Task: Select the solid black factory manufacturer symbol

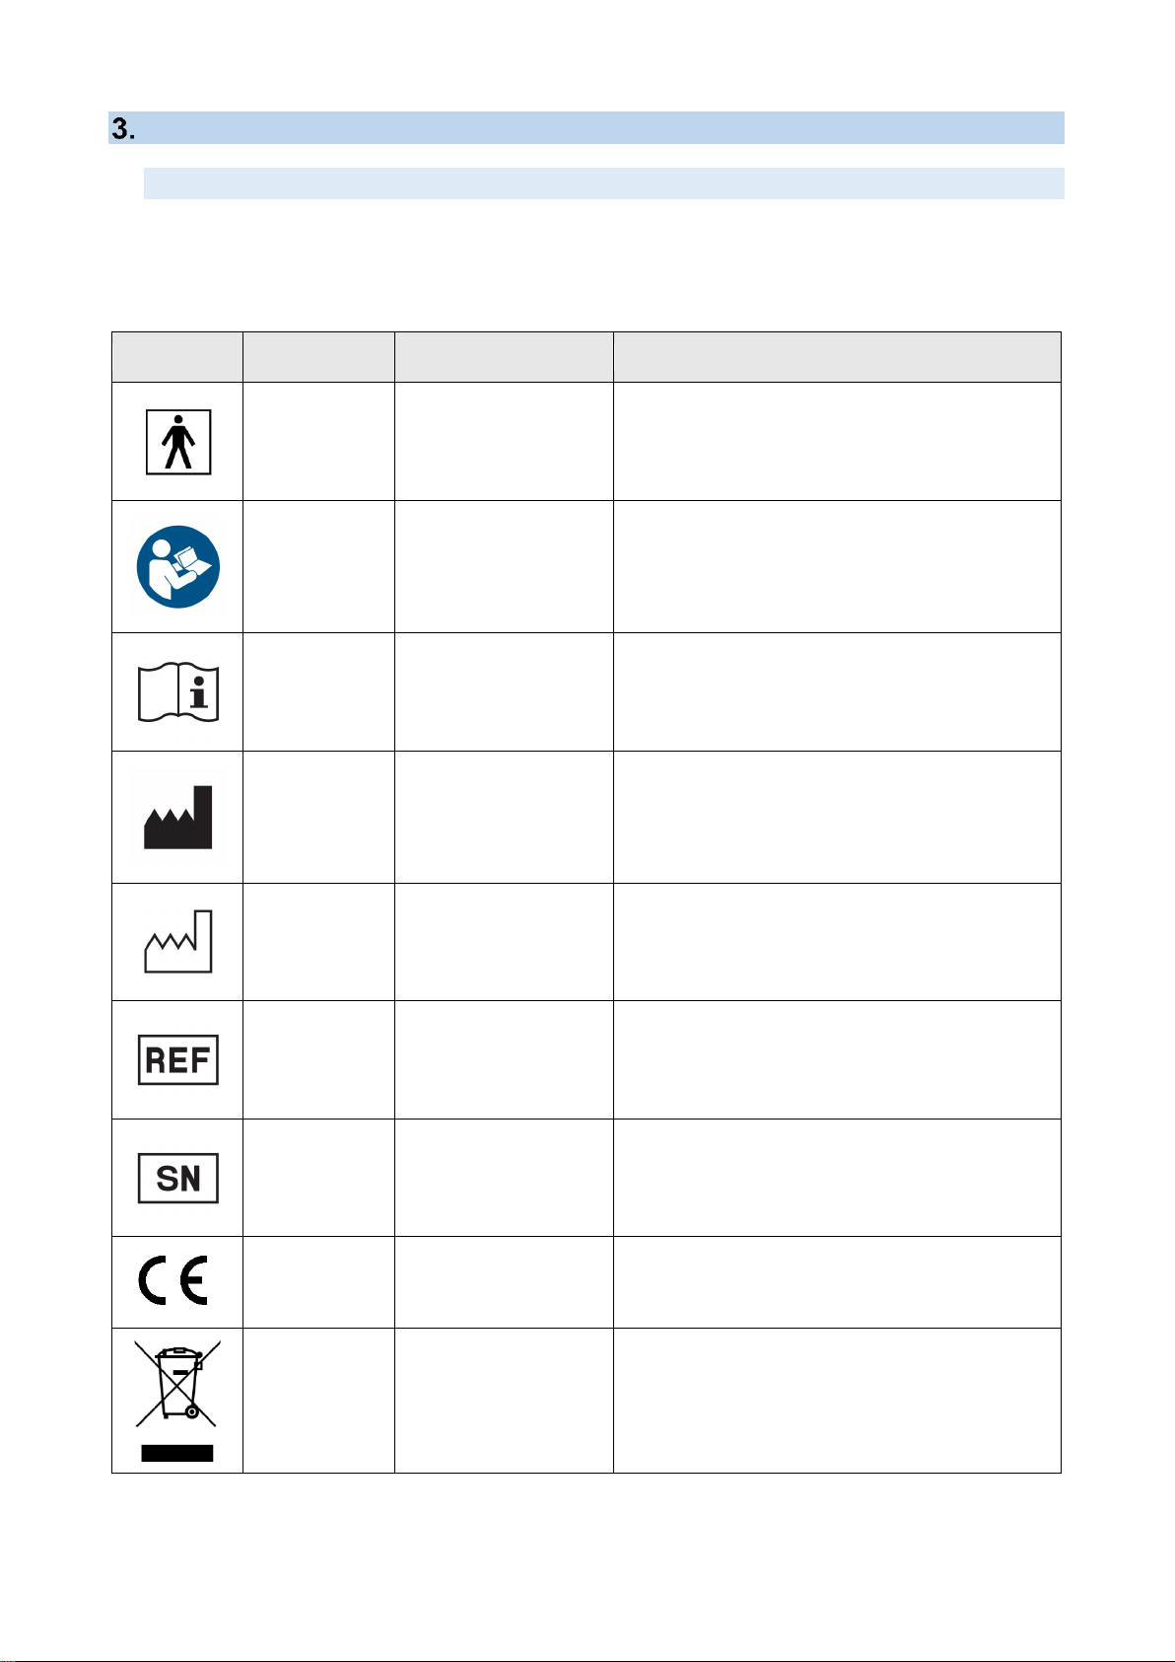Action: [178, 817]
